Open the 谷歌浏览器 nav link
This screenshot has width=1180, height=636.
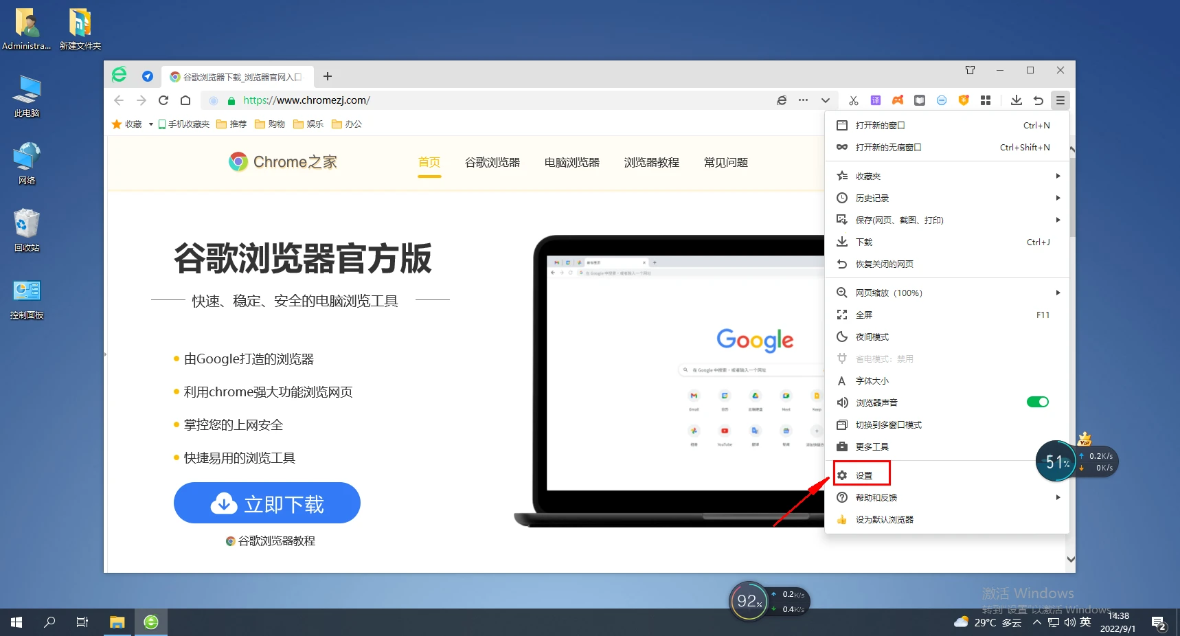pyautogui.click(x=492, y=163)
